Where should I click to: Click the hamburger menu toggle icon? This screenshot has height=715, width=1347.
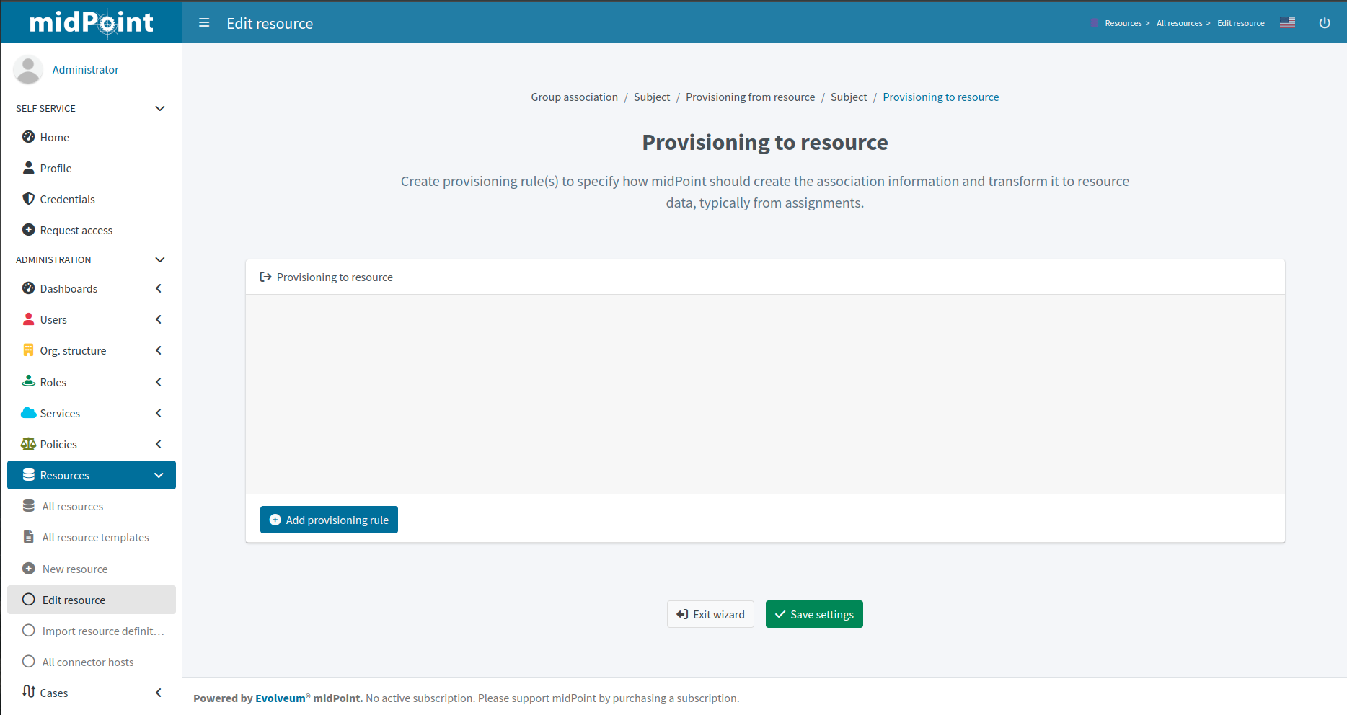[x=204, y=23]
